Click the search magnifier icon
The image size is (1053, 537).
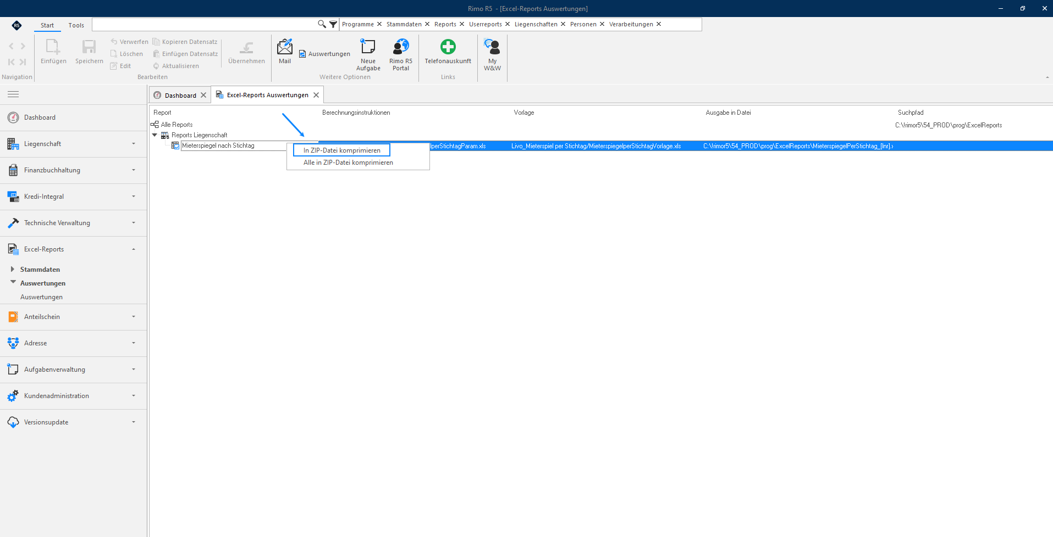click(x=322, y=24)
